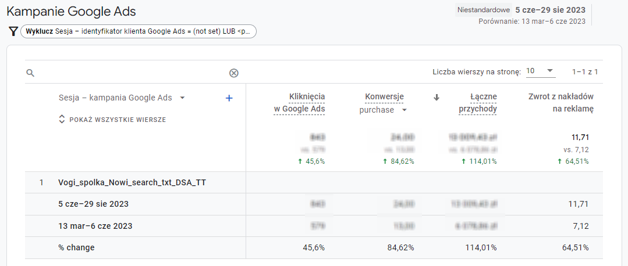Viewport: 628px width, 266px height.
Task: Click the descending sort arrow icon
Action: click(x=437, y=98)
